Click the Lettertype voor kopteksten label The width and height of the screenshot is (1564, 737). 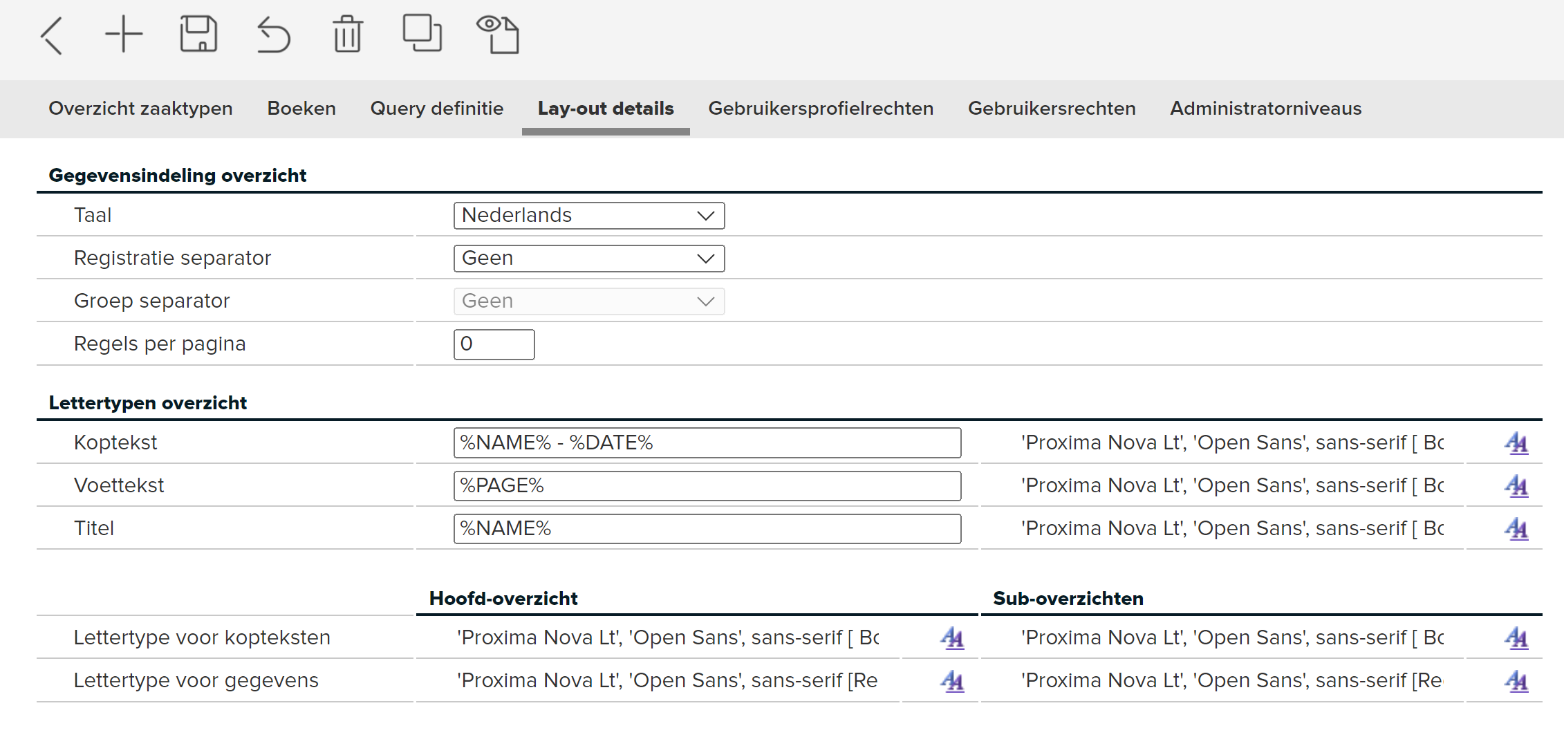tap(202, 638)
